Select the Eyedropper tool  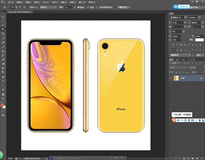coord(3,38)
